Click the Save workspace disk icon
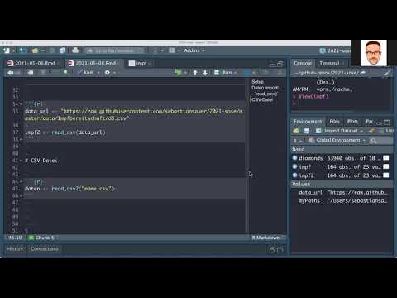The image size is (397, 298). click(306, 131)
